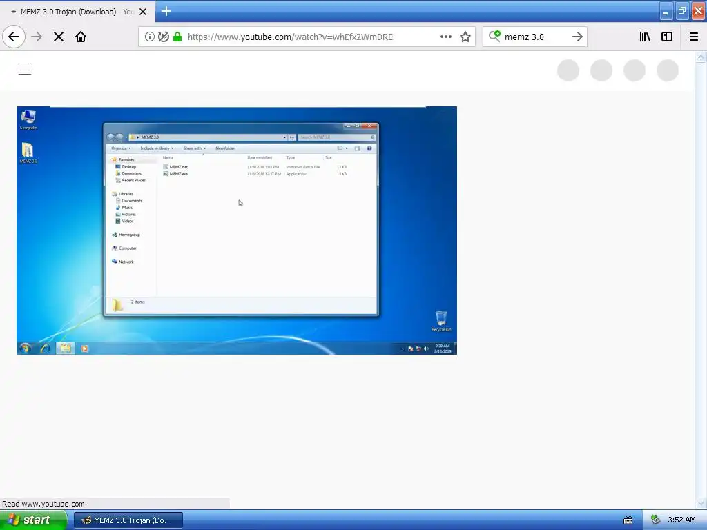Click the page scrollbar up arrow
The width and height of the screenshot is (707, 530).
pos(701,57)
